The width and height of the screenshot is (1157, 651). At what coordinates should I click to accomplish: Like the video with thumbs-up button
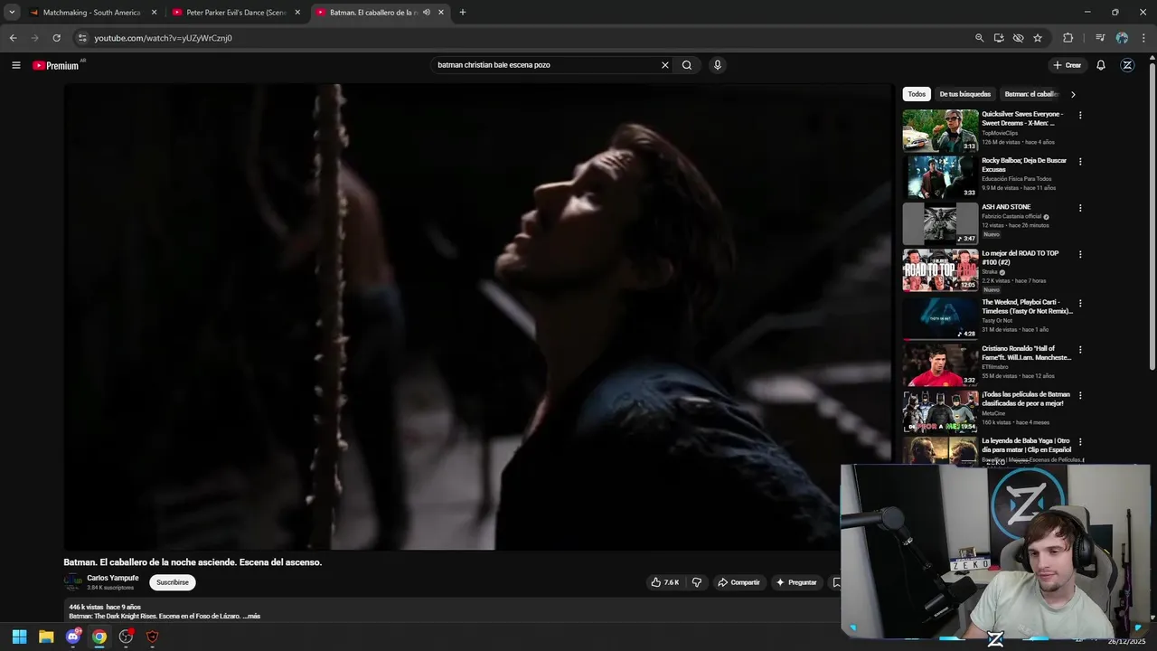click(665, 582)
